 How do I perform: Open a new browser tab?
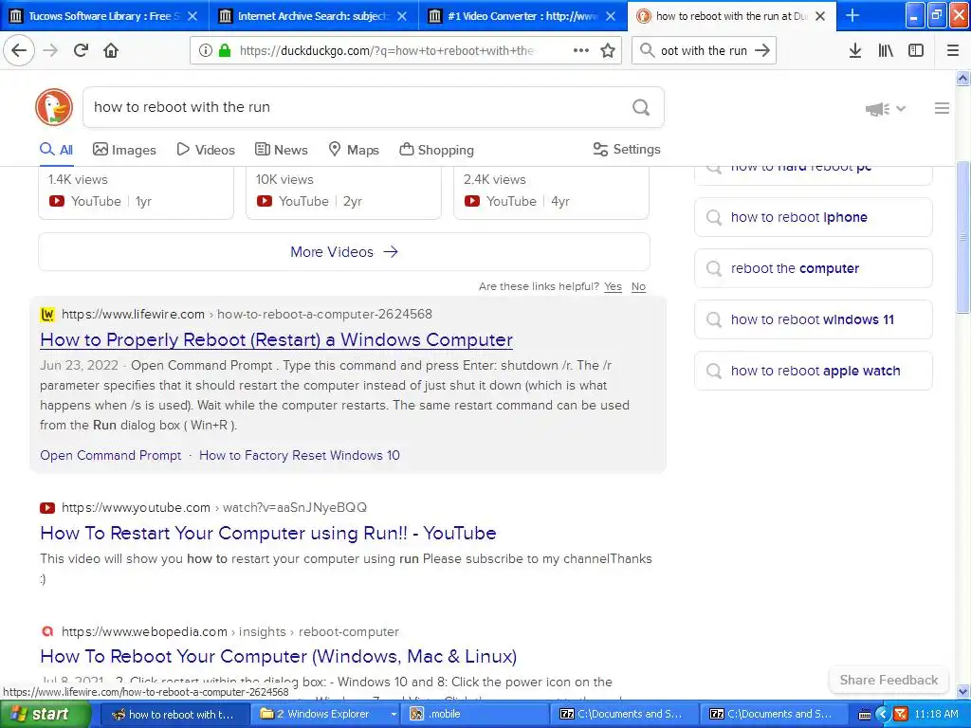click(852, 15)
